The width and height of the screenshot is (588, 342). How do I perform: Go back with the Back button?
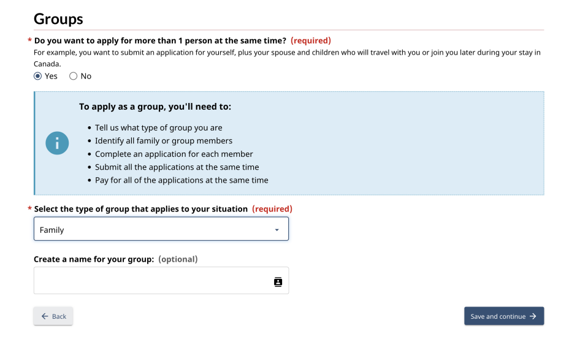click(x=53, y=316)
